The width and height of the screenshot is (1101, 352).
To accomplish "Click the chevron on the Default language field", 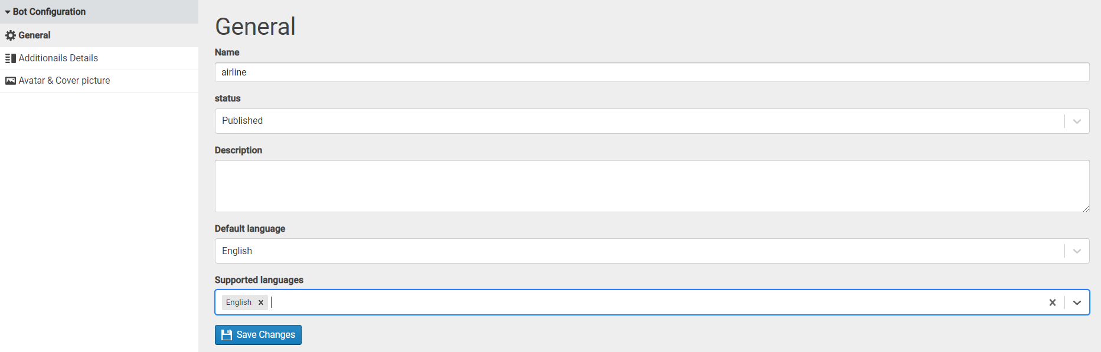I will [1076, 251].
